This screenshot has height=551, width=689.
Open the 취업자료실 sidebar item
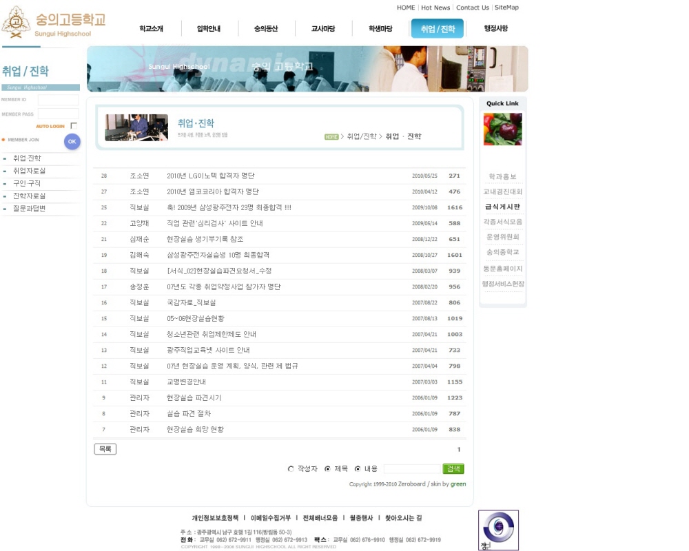[x=29, y=171]
